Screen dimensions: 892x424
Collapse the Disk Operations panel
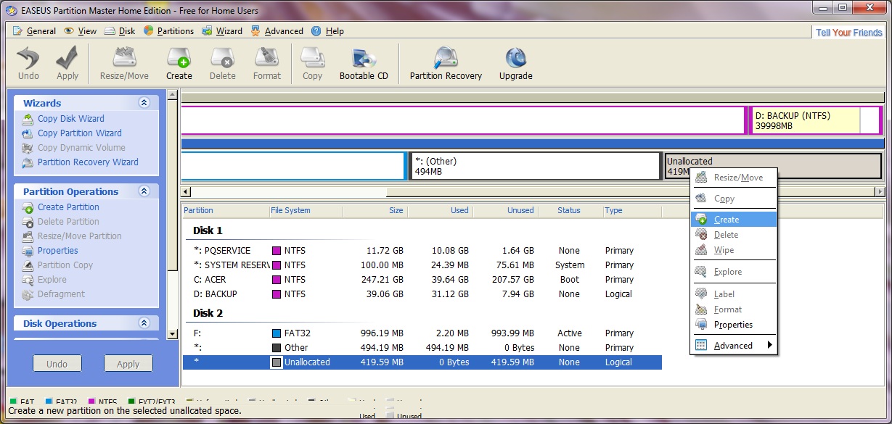click(x=144, y=323)
